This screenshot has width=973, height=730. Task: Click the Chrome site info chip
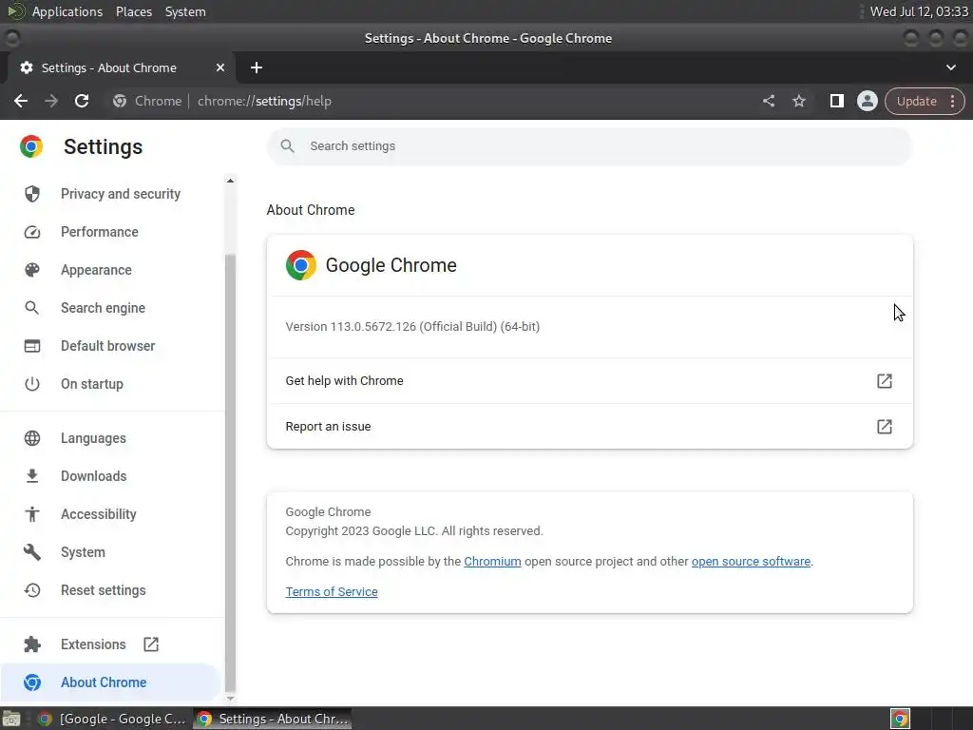point(147,101)
